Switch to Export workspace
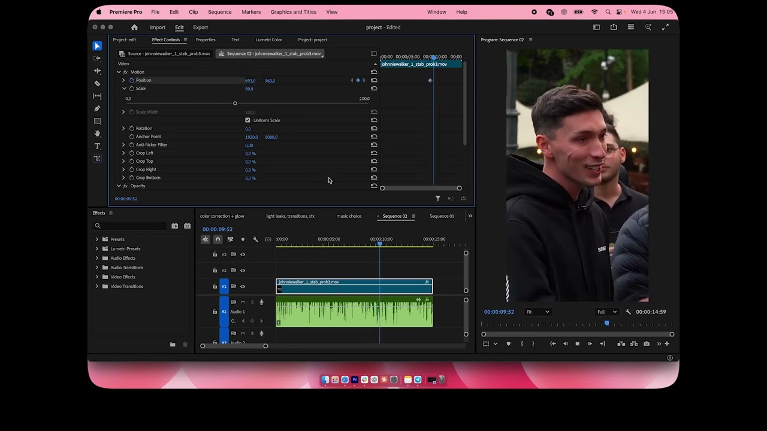The image size is (767, 431). pyautogui.click(x=200, y=28)
